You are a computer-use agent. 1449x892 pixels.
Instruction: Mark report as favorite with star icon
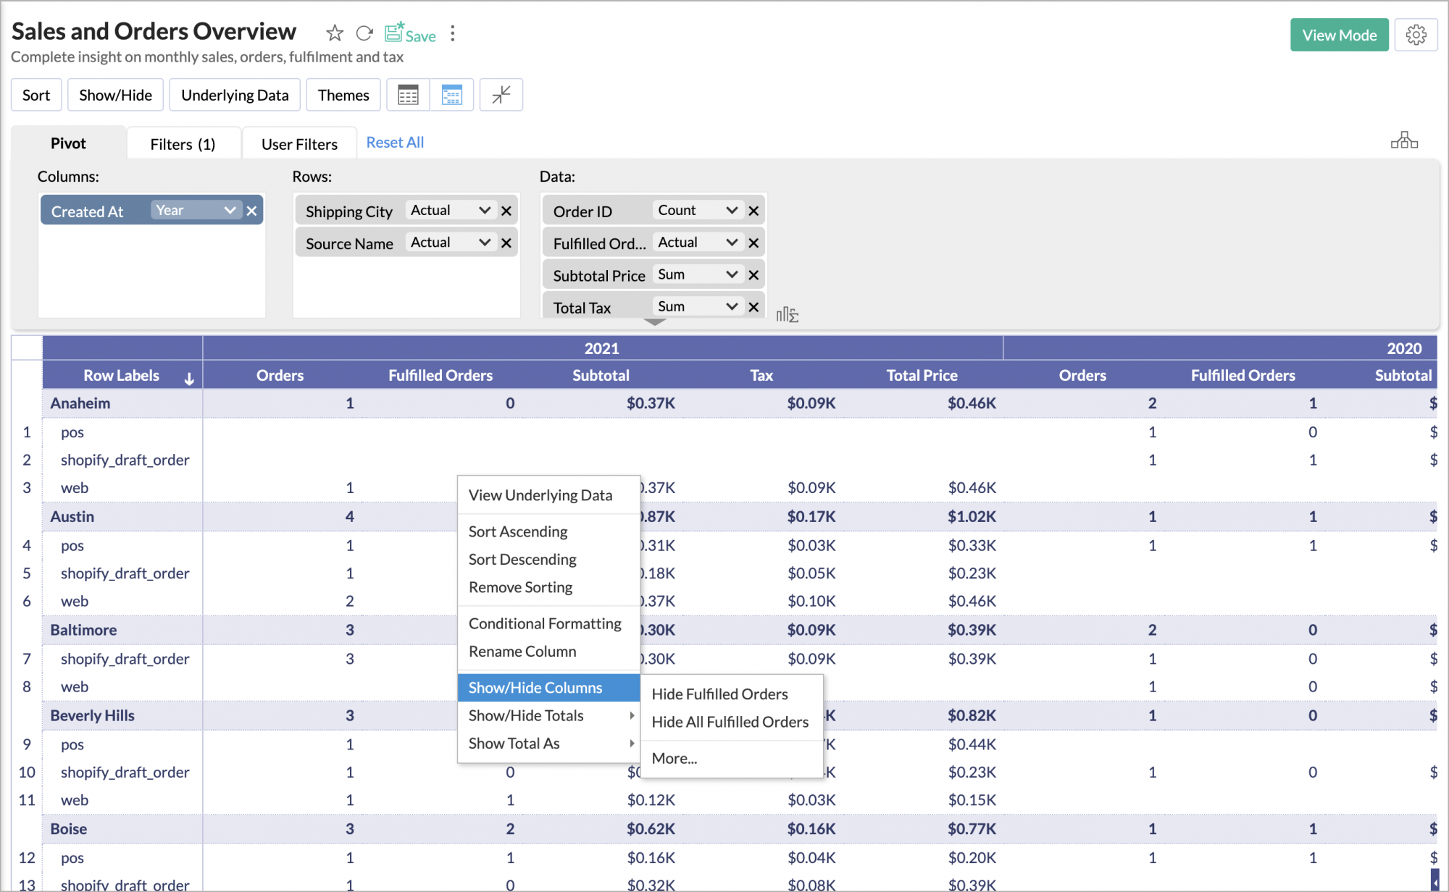click(334, 33)
